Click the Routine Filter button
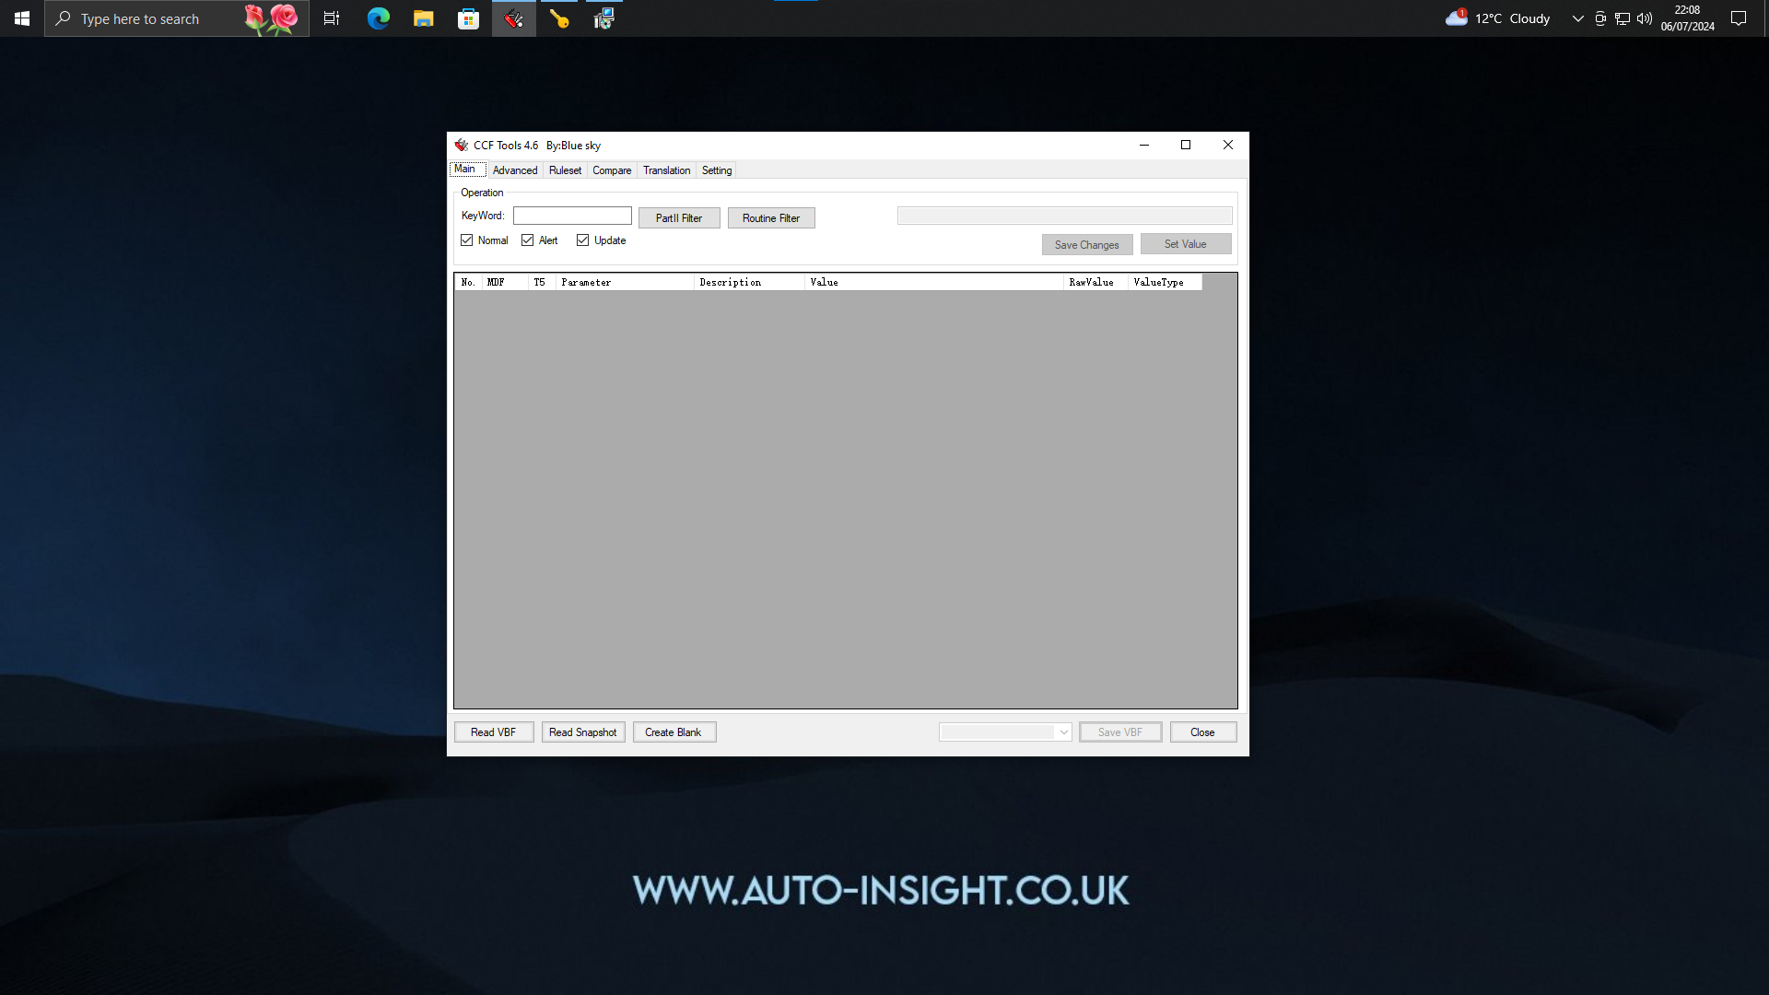The image size is (1769, 995). (x=770, y=217)
